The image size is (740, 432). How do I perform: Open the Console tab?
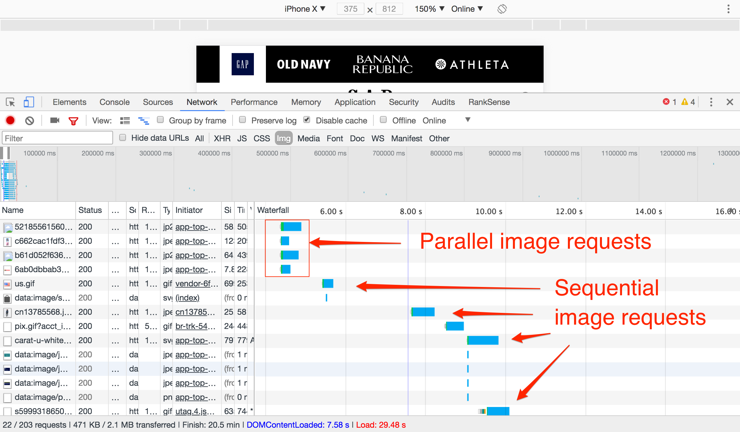point(115,102)
